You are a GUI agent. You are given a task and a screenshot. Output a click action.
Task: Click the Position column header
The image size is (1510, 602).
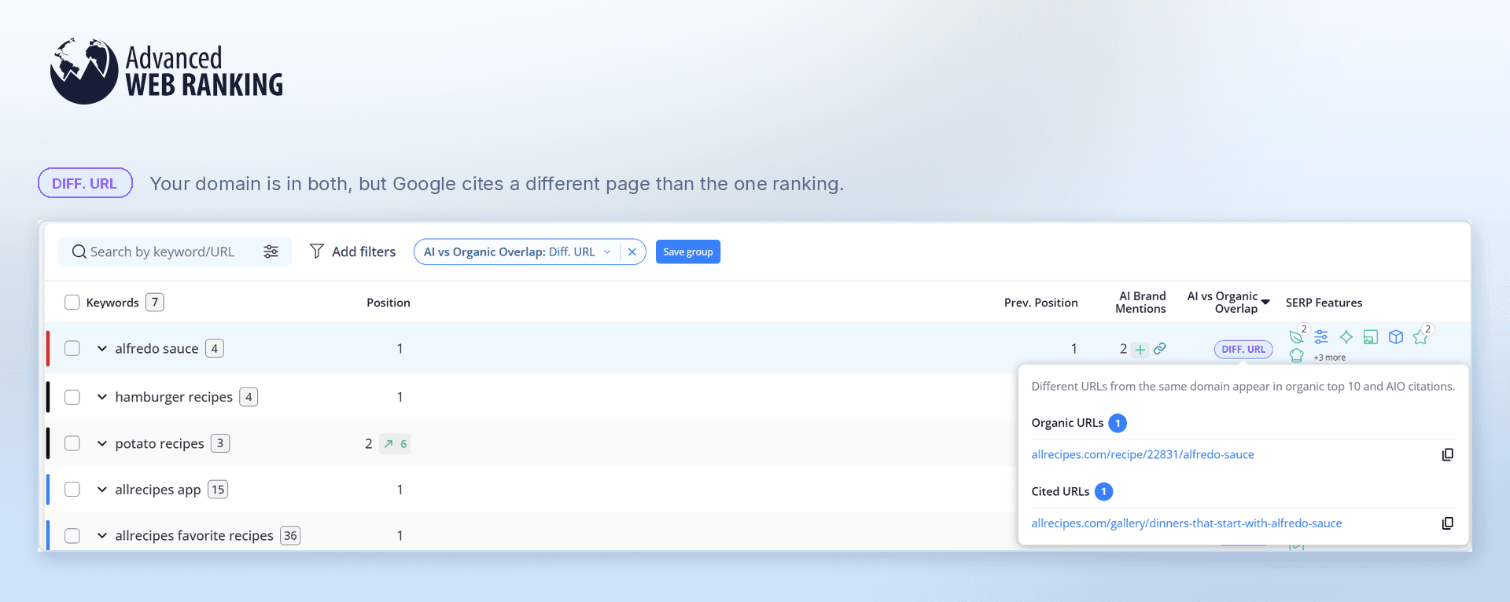pyautogui.click(x=389, y=303)
